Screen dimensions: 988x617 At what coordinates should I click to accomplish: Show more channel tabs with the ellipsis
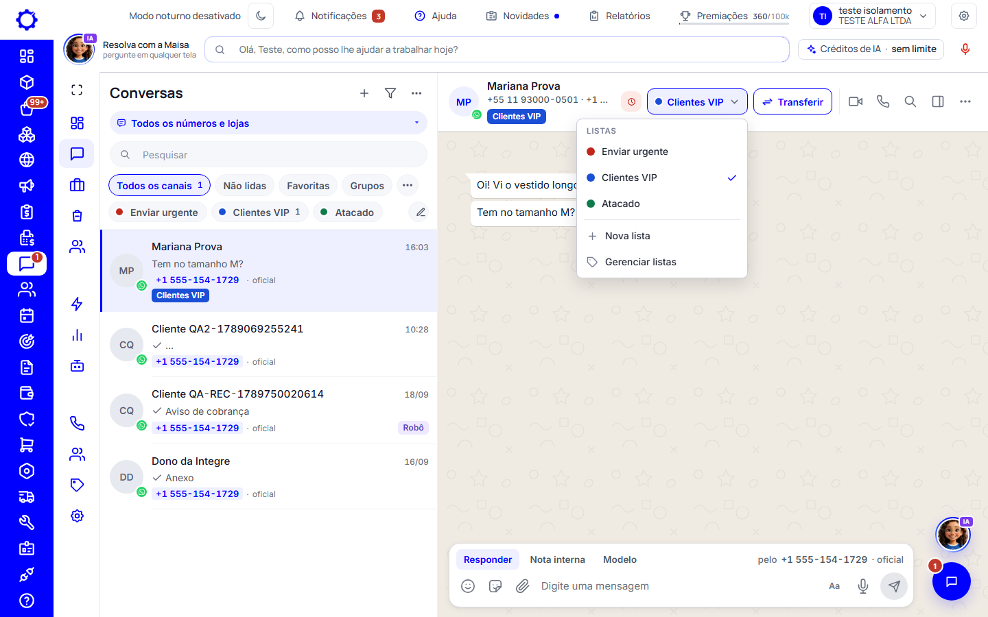tap(408, 185)
